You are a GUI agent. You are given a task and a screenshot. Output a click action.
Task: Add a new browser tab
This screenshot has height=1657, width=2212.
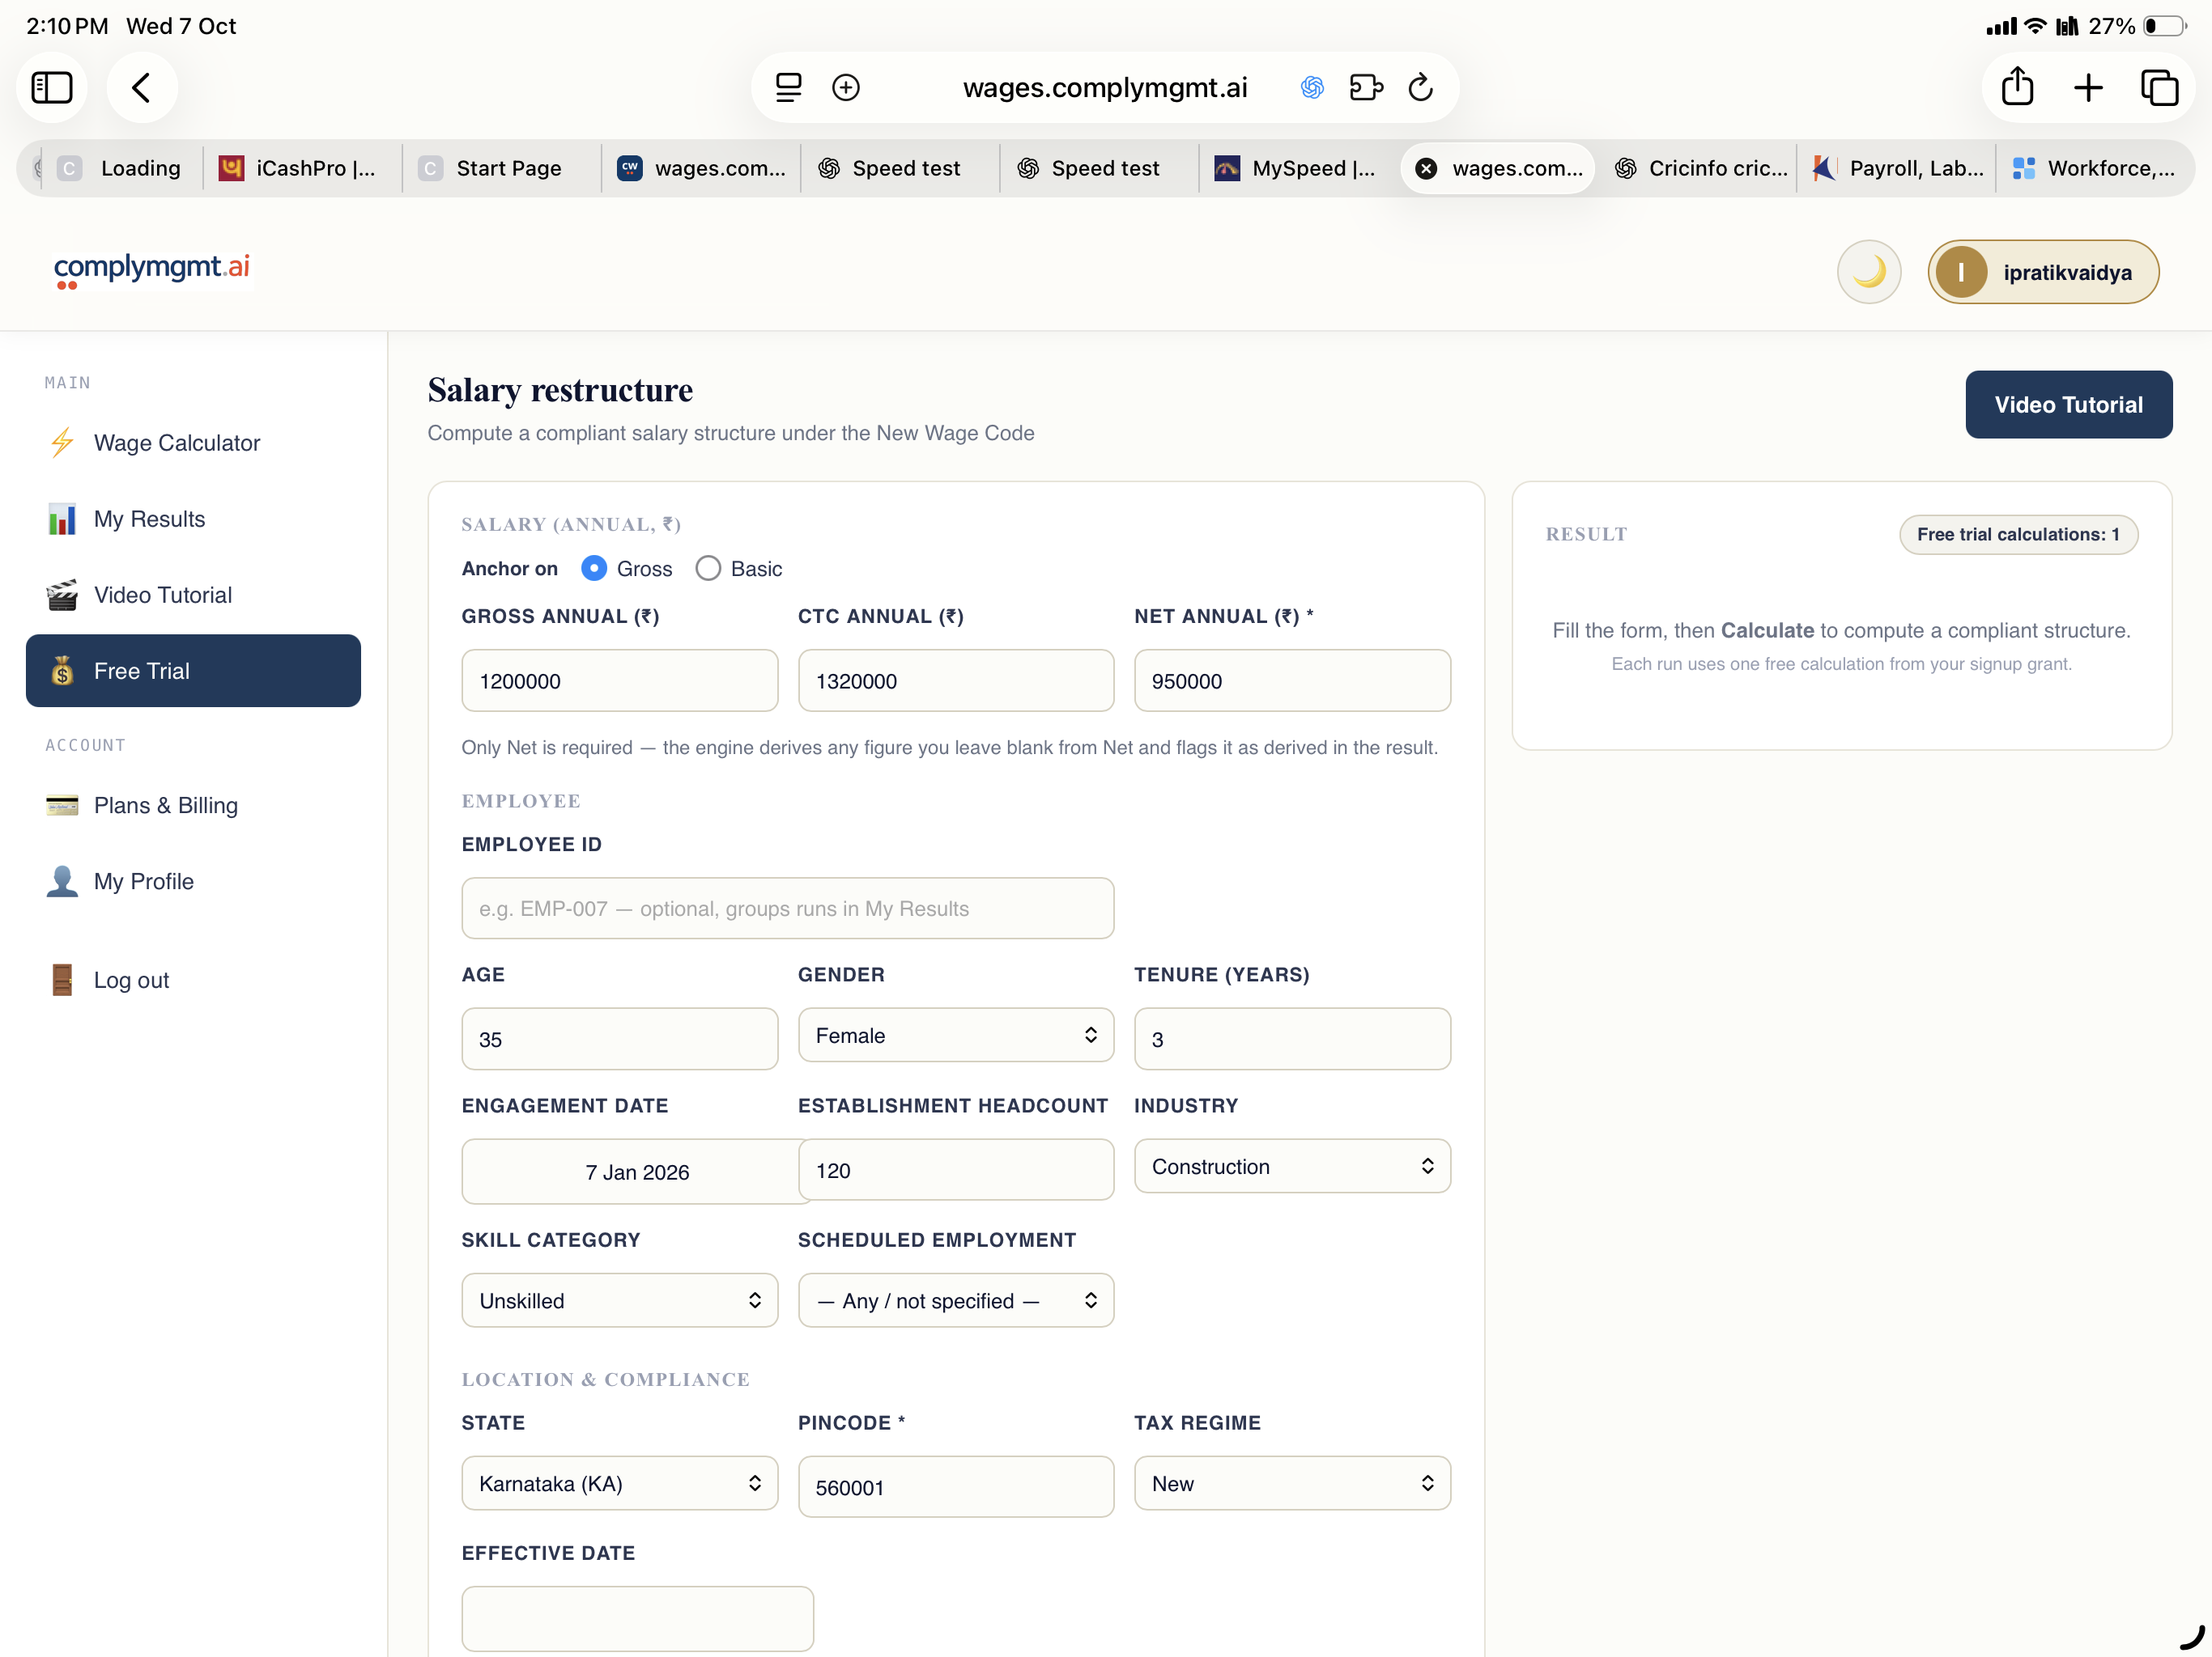pos(2088,88)
